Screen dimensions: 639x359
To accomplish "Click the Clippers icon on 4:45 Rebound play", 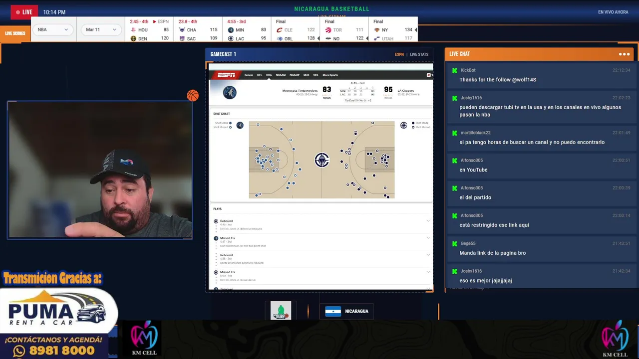I will click(216, 221).
